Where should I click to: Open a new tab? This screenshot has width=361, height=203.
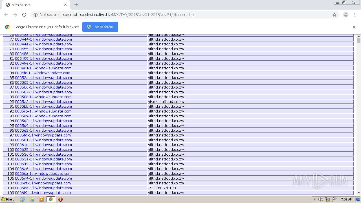(76, 5)
